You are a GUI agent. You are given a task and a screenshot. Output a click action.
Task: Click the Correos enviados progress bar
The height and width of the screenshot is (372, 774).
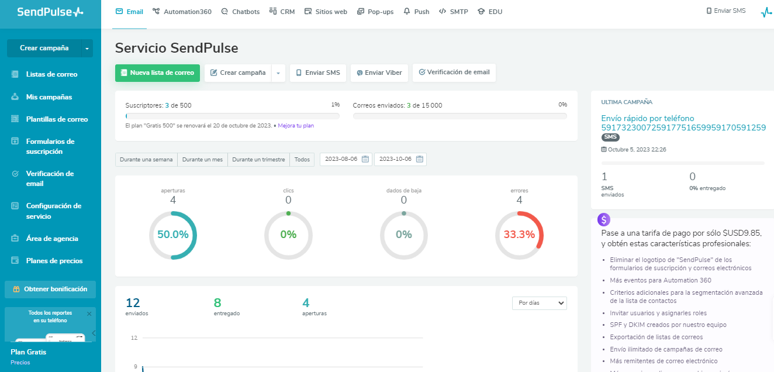[x=460, y=116]
